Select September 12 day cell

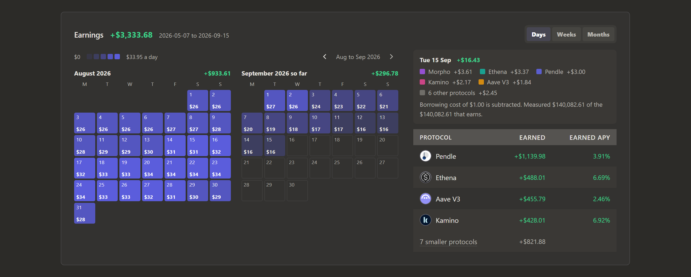(365, 123)
